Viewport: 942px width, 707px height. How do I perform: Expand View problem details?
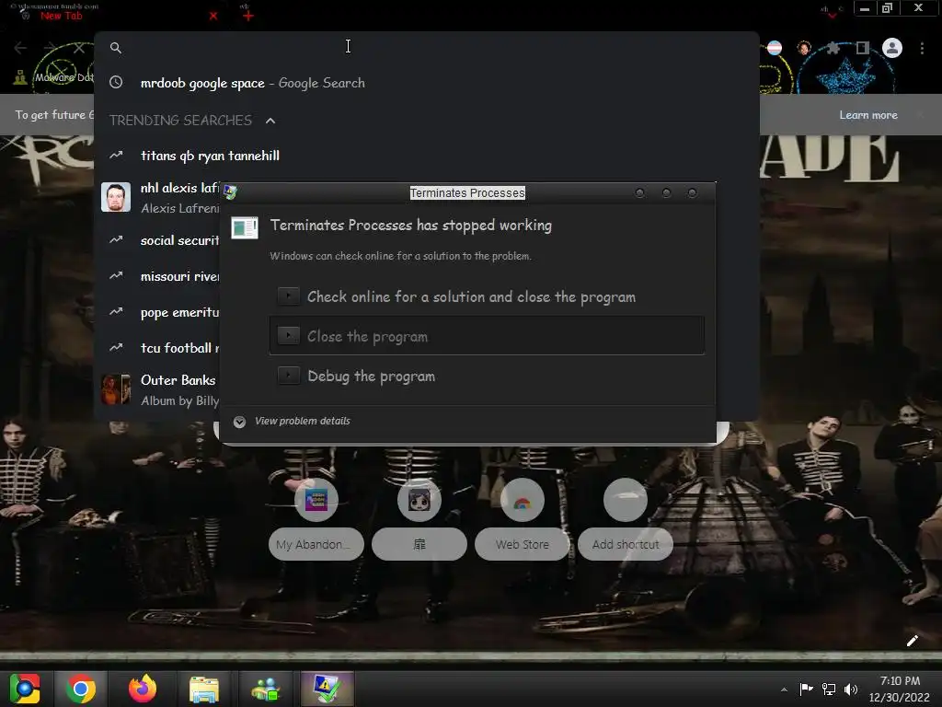click(x=292, y=422)
